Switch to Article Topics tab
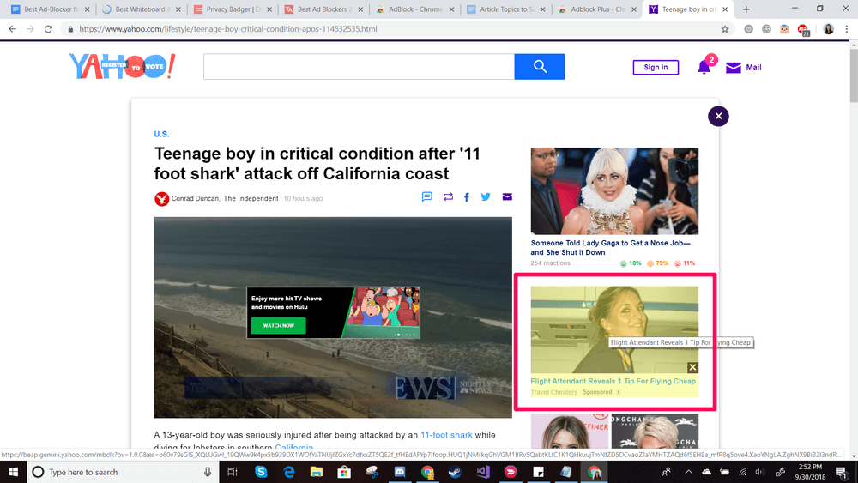This screenshot has height=483, width=858. click(505, 9)
